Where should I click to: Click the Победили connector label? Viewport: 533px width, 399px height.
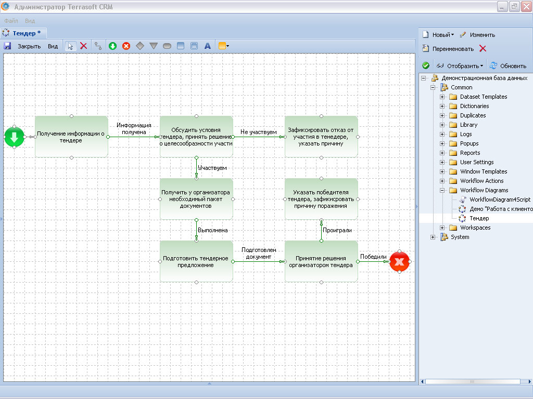point(373,257)
